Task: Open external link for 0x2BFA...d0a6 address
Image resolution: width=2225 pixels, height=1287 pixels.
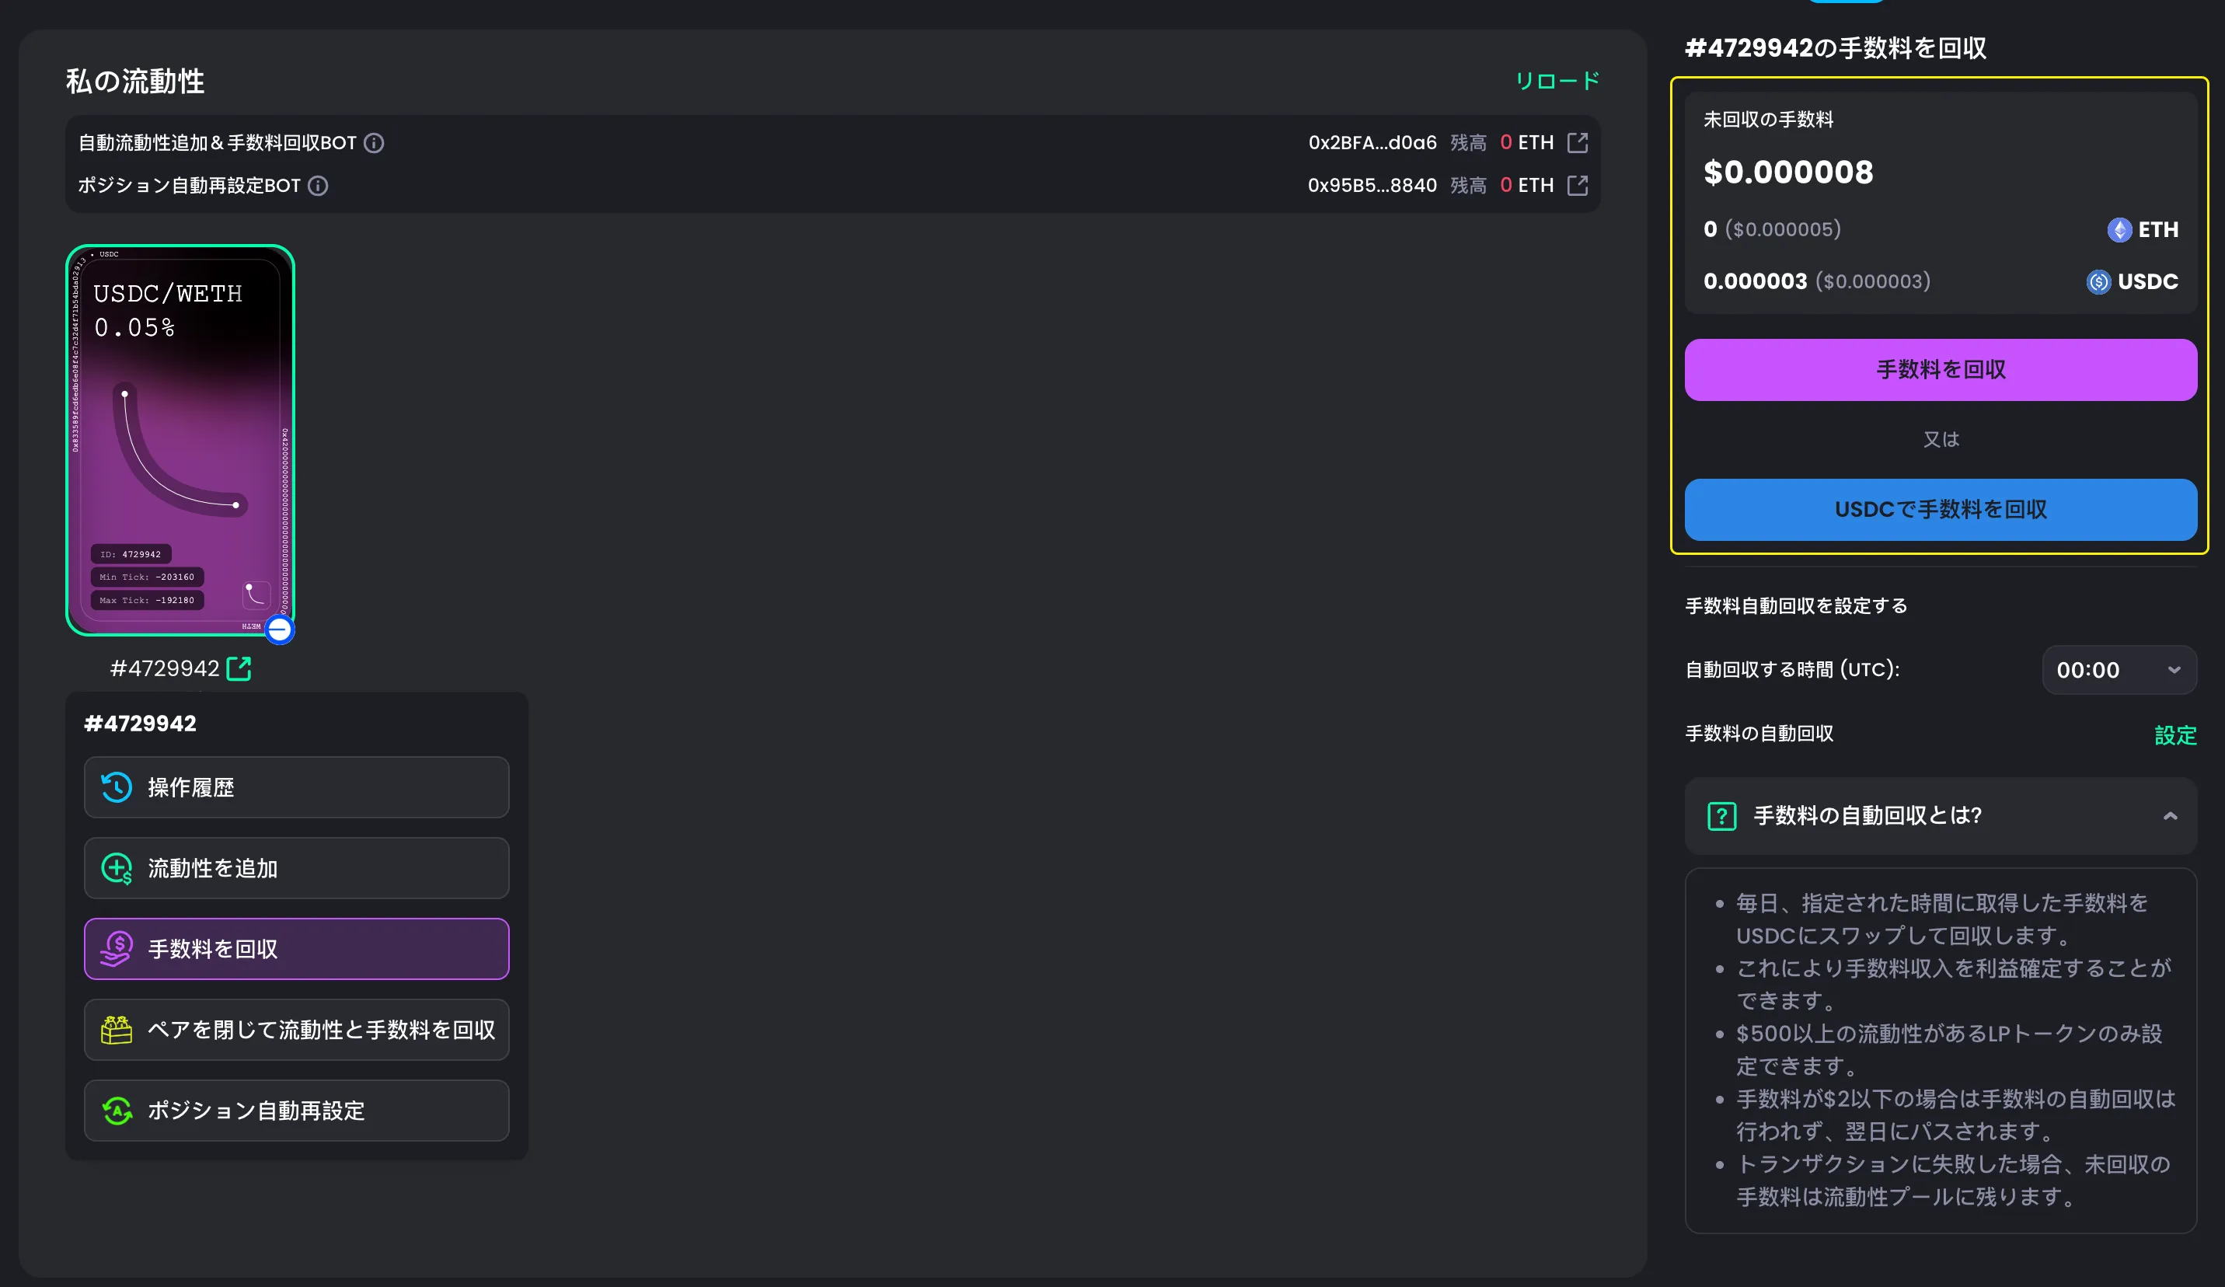Action: tap(1577, 142)
